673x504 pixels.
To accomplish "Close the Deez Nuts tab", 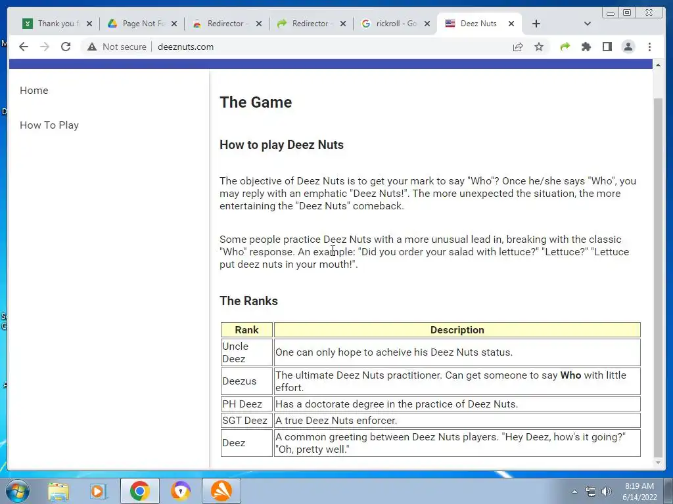I will 511,24.
